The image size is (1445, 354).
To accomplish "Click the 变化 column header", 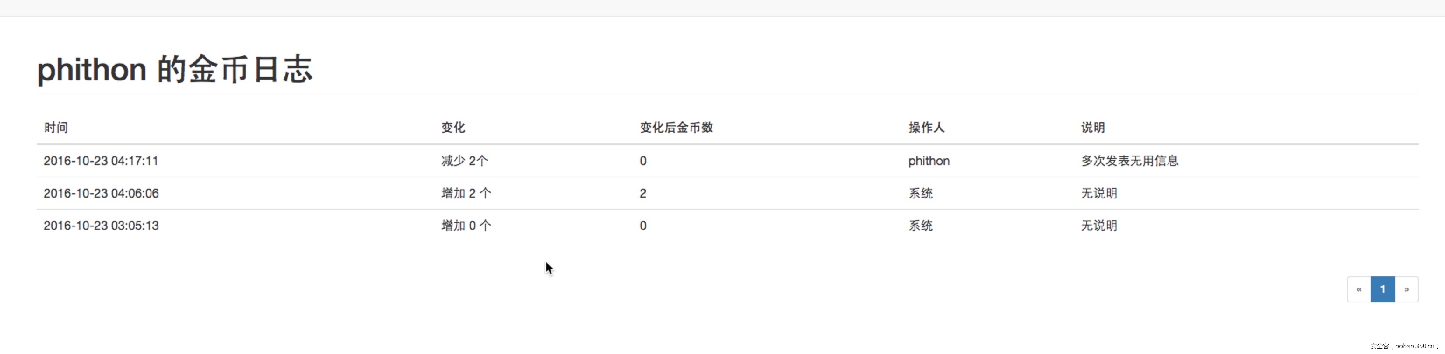I will tap(452, 128).
